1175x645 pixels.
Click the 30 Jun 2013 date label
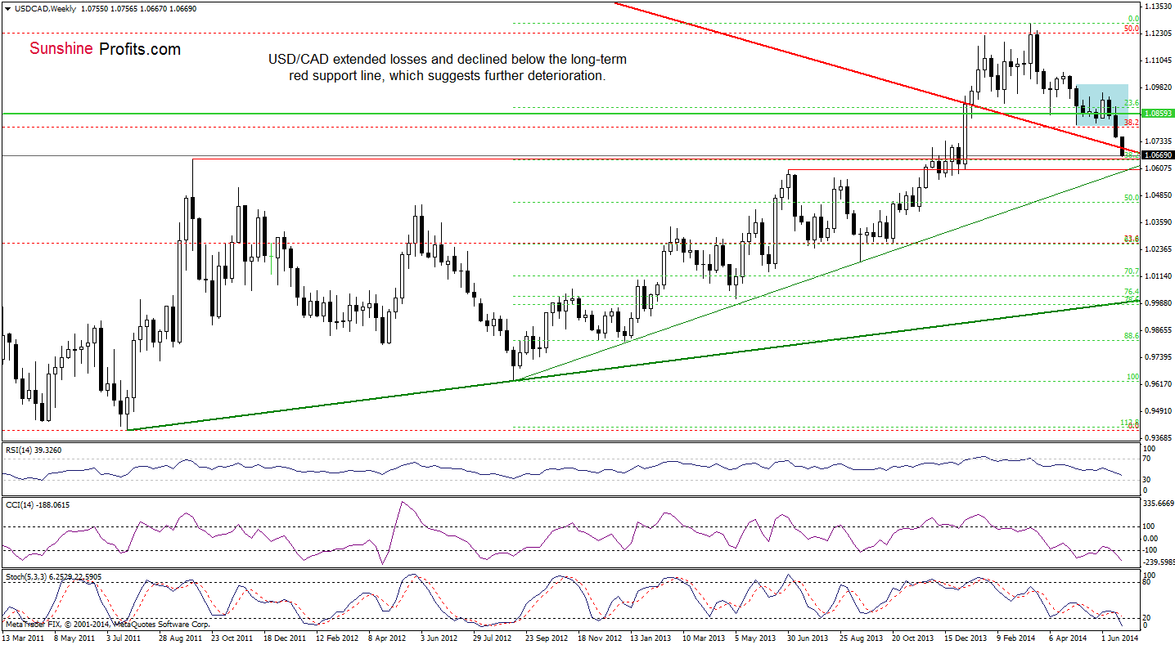tap(808, 637)
